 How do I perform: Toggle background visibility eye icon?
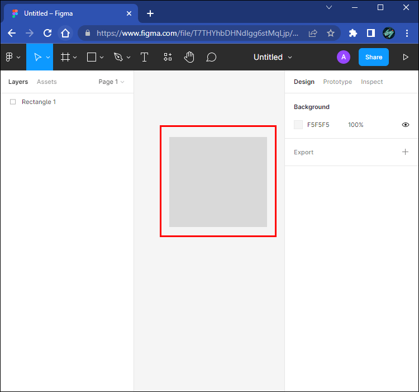[406, 125]
